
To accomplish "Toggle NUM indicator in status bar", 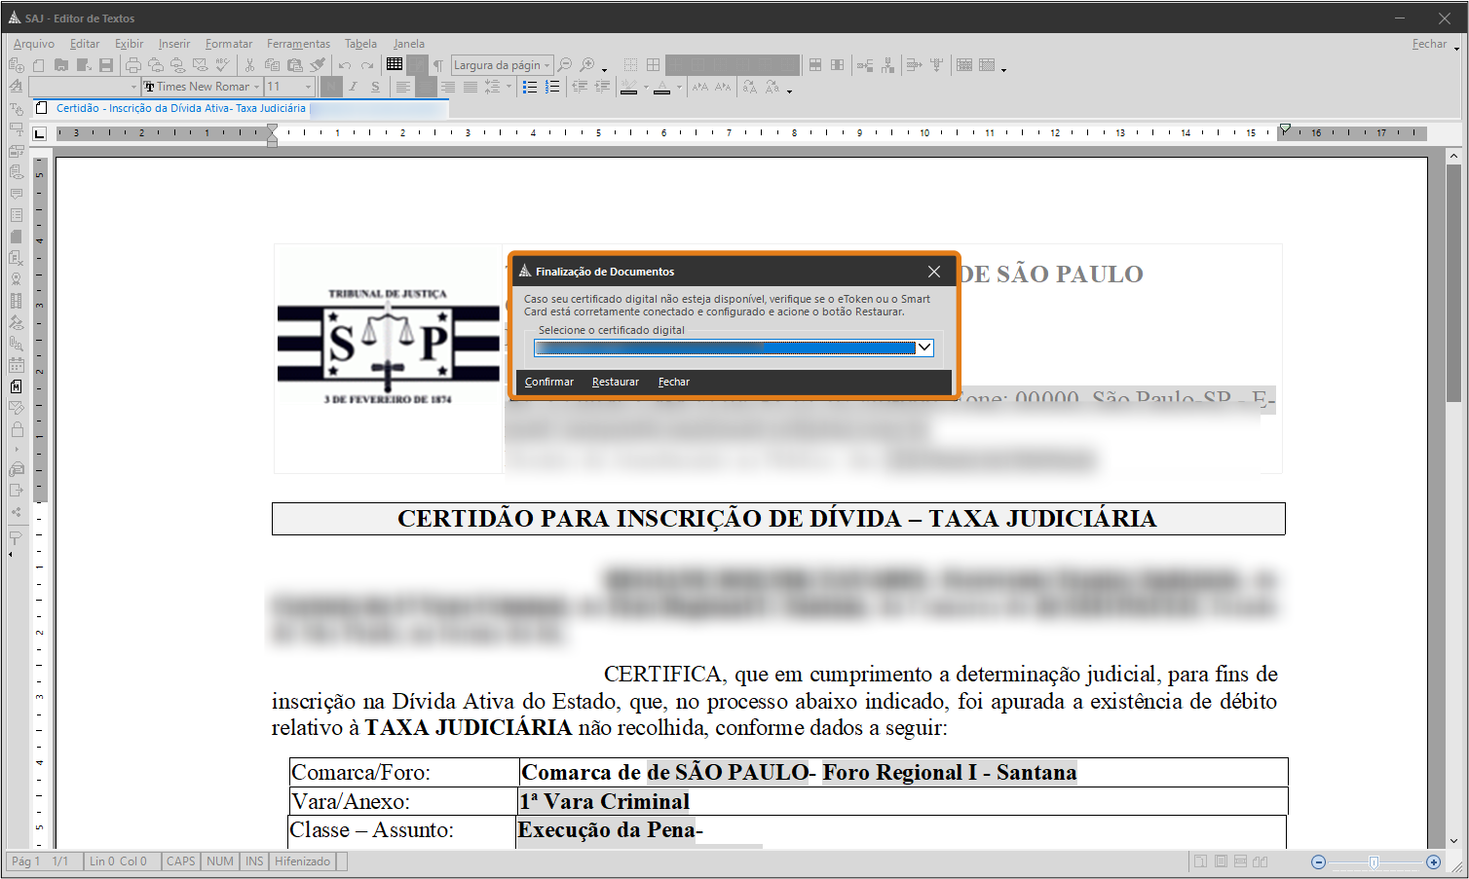I will pos(220,861).
